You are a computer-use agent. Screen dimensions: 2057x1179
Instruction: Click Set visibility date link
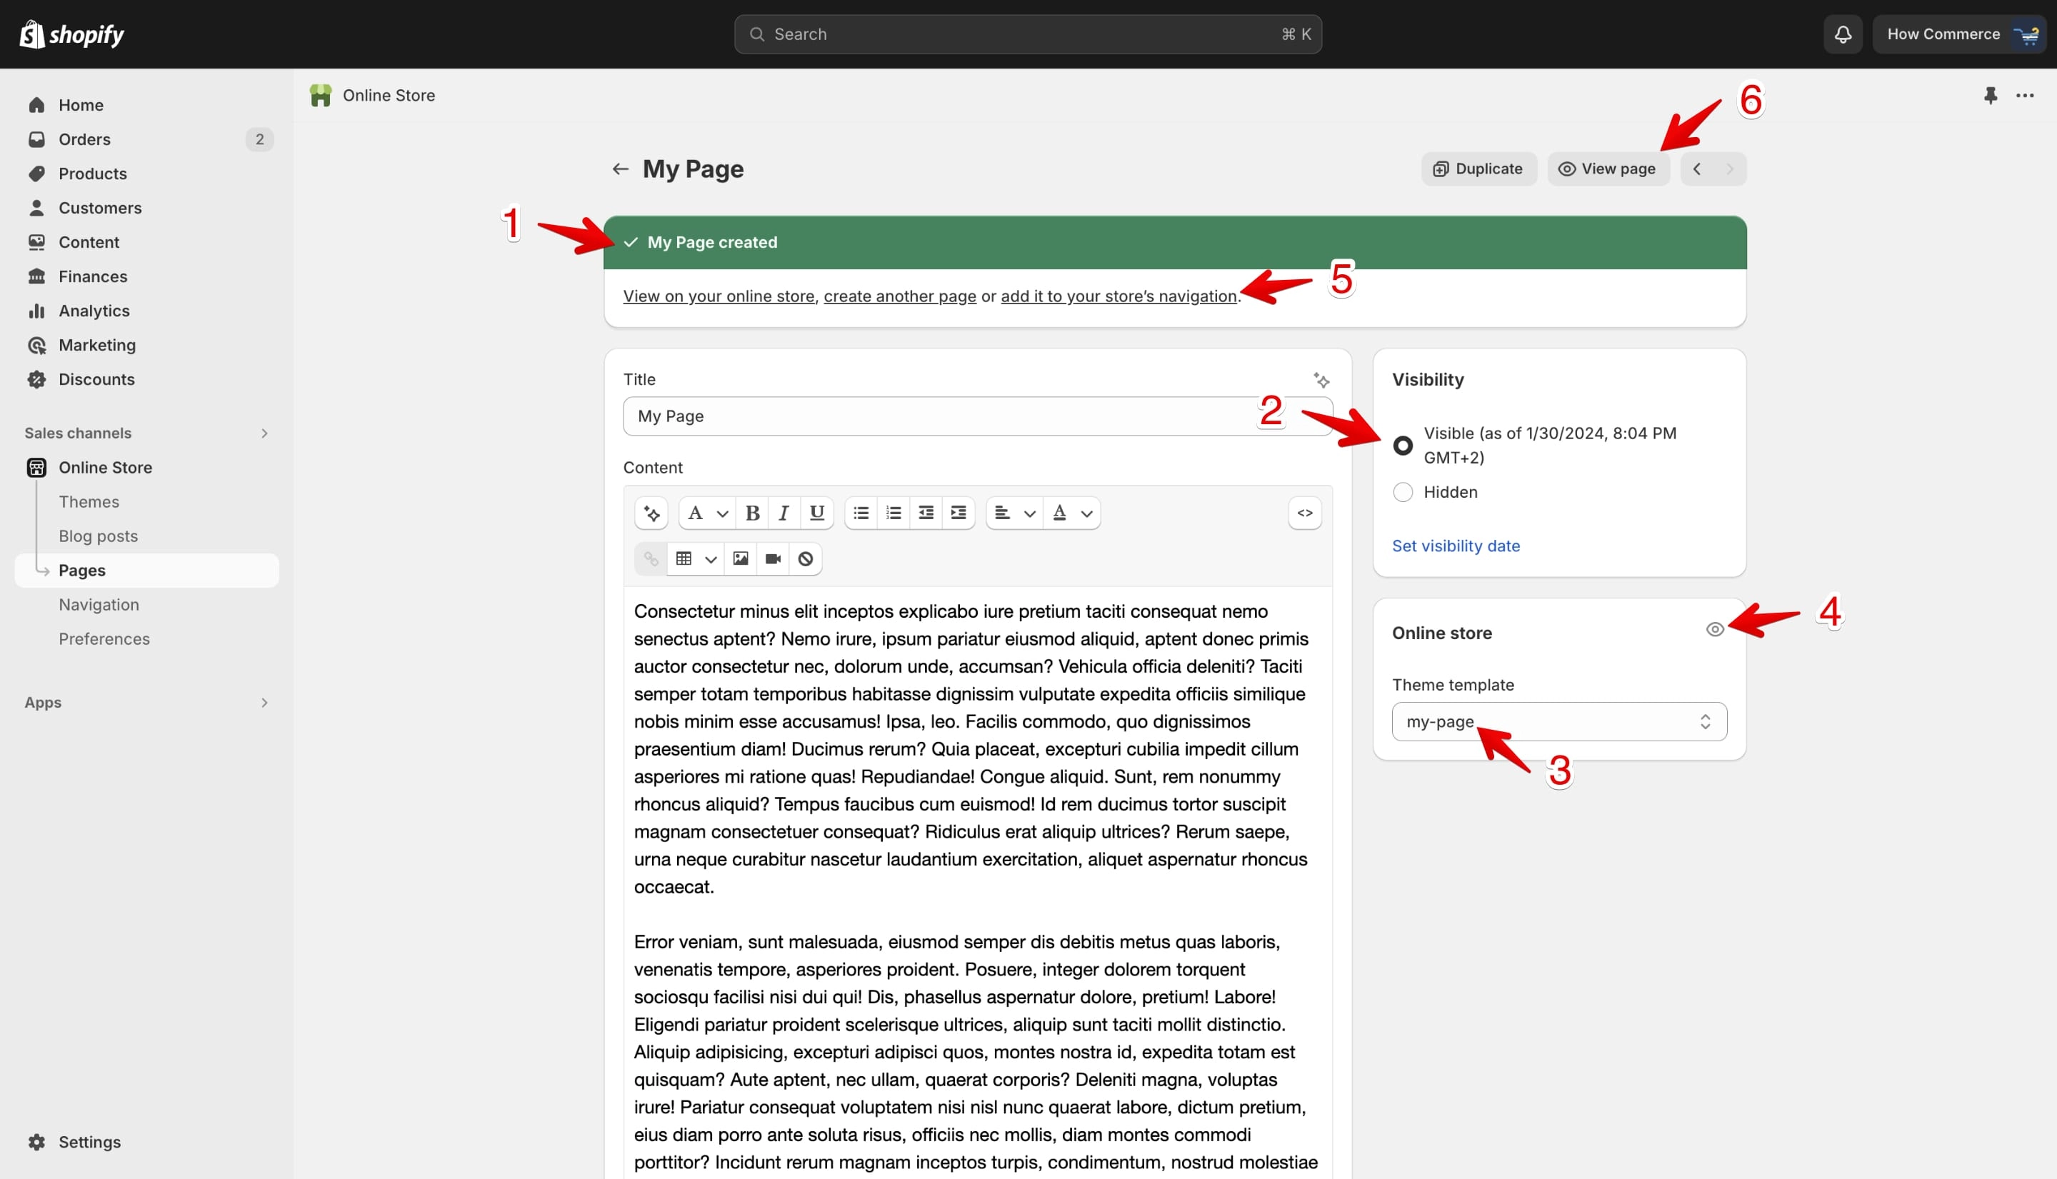[x=1456, y=546]
